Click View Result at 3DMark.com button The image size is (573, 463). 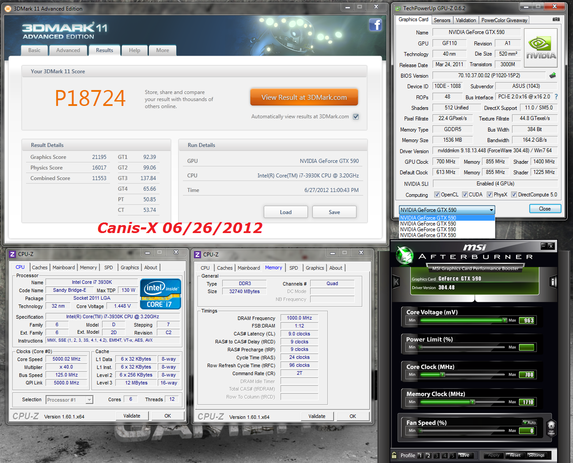[304, 98]
